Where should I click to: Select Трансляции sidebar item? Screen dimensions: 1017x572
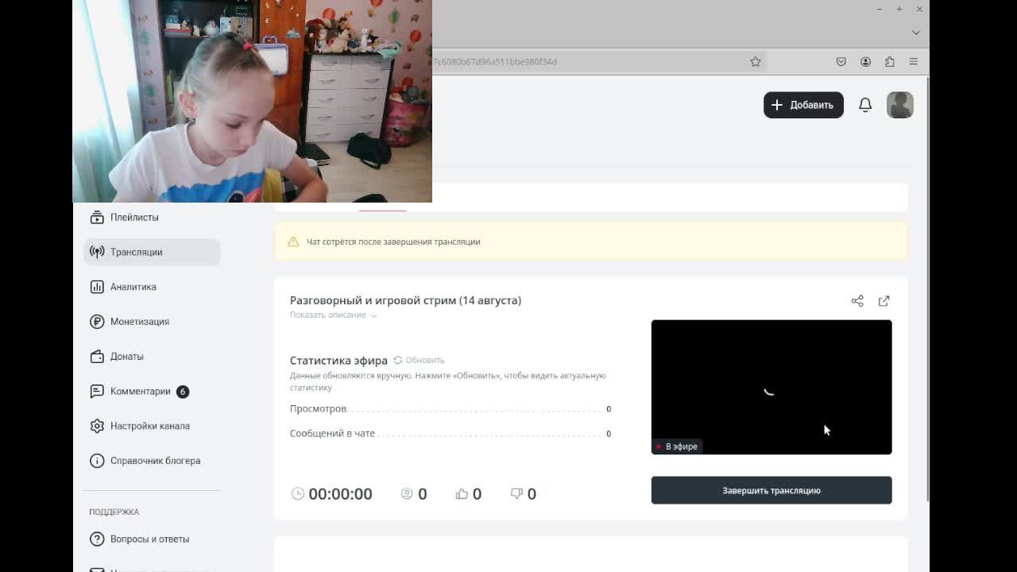pyautogui.click(x=151, y=252)
